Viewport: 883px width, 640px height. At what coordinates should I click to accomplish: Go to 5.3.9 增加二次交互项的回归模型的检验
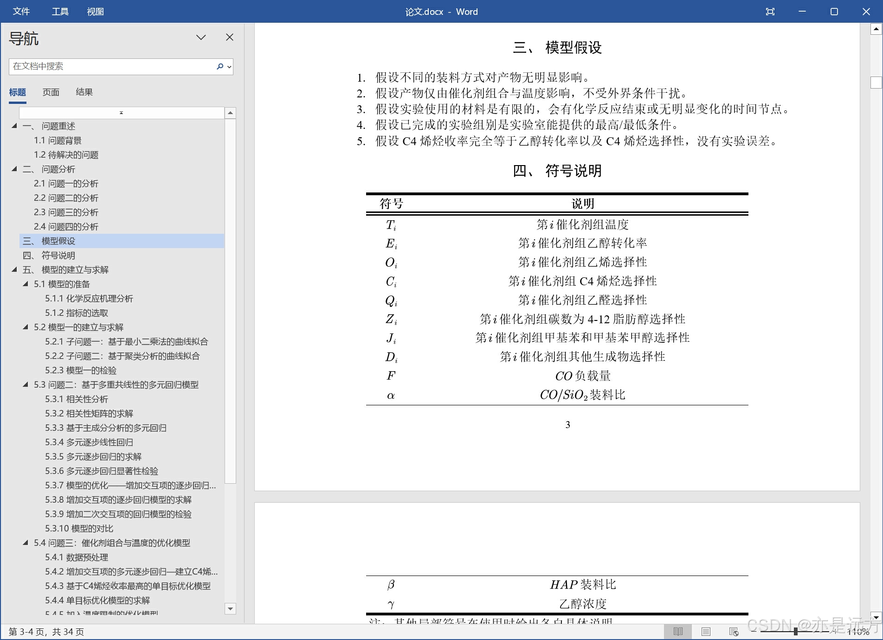[118, 514]
